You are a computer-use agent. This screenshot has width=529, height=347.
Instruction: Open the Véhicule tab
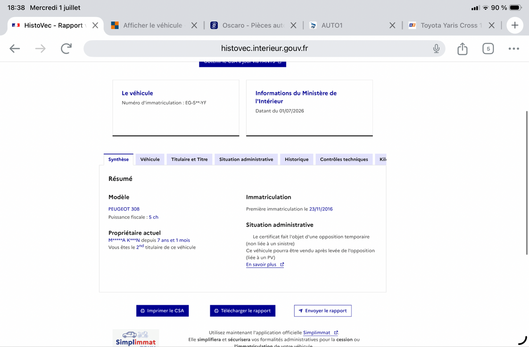[150, 159]
